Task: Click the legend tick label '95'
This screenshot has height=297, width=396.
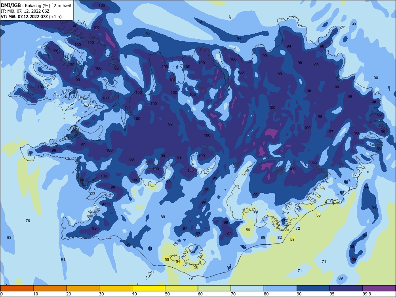Action: 332,294
